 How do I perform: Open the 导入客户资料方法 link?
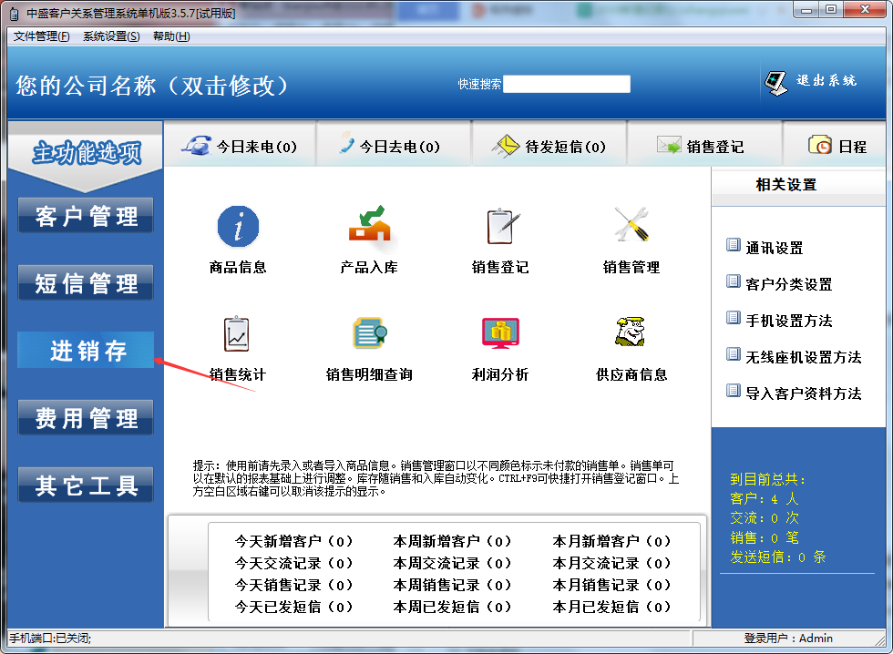803,393
